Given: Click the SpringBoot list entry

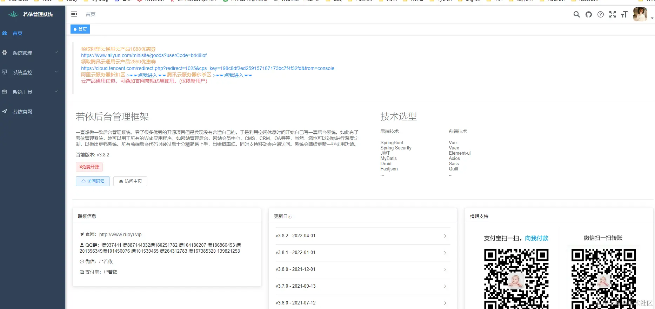Looking at the screenshot, I should pyautogui.click(x=392, y=142).
